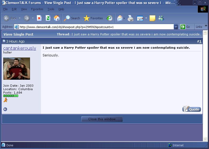Click the Mail envelope icon
The image size is (209, 149).
pos(120,18)
